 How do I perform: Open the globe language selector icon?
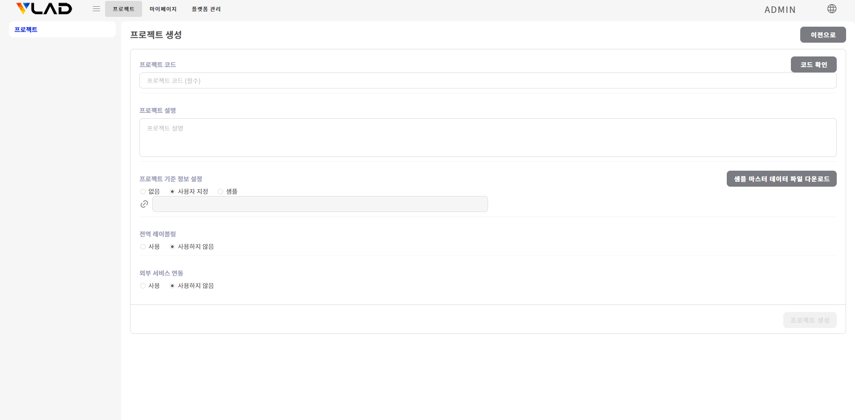pyautogui.click(x=831, y=9)
